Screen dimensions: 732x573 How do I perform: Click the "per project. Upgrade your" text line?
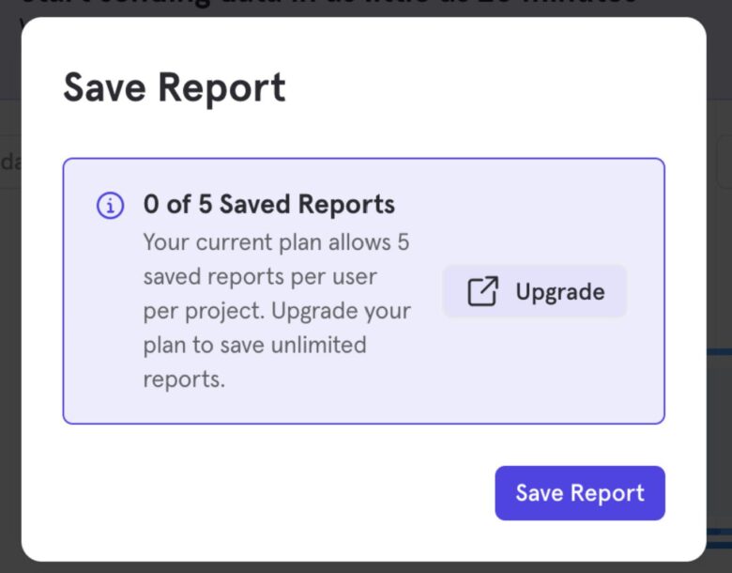(277, 311)
